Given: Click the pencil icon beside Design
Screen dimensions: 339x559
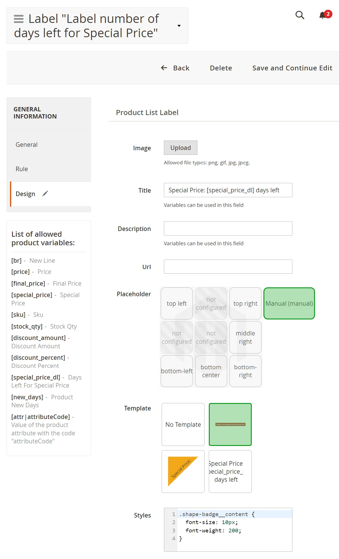Looking at the screenshot, I should pos(45,194).
